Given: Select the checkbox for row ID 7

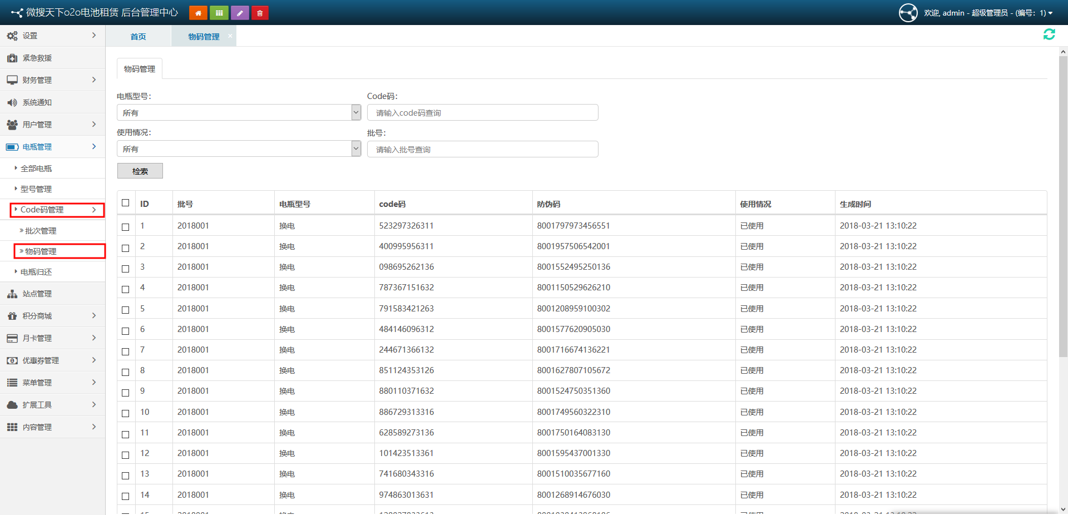Looking at the screenshot, I should (126, 351).
